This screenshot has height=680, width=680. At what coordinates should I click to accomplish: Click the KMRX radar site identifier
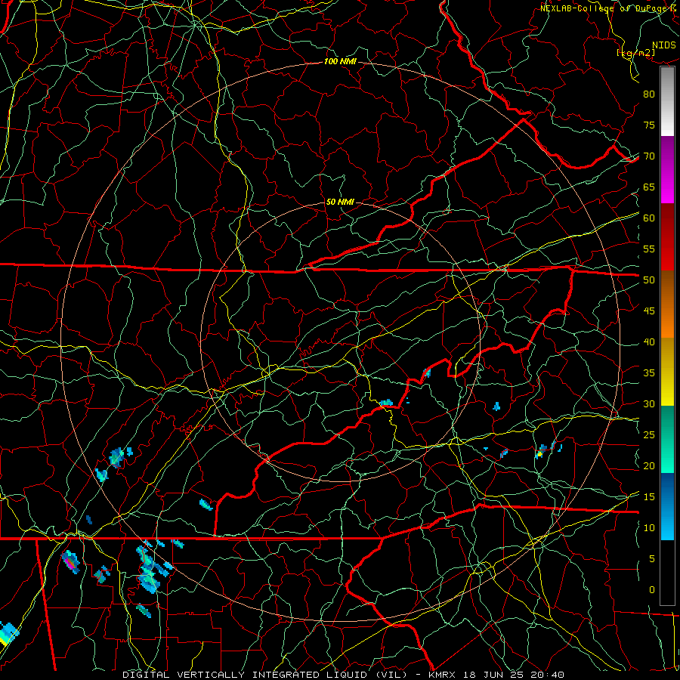442,675
